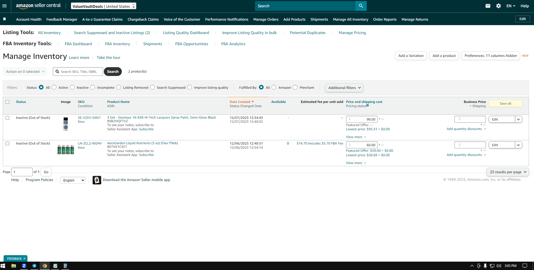Click the Amazon Seller Central logo

tap(38, 6)
